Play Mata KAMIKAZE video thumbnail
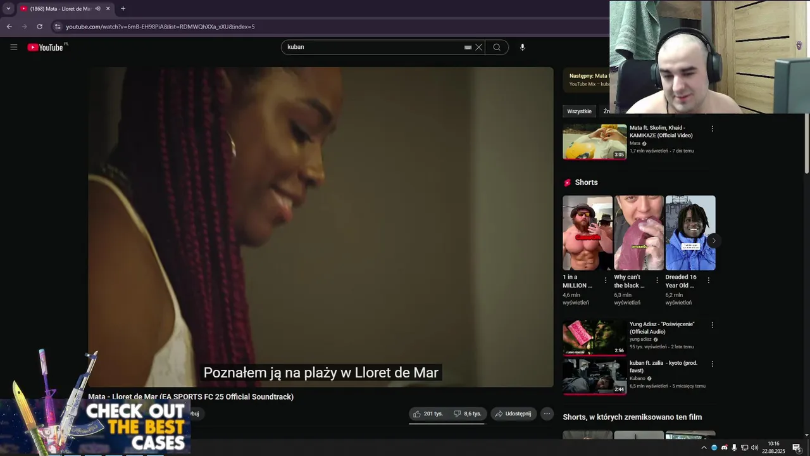Viewport: 810px width, 456px height. [x=594, y=141]
